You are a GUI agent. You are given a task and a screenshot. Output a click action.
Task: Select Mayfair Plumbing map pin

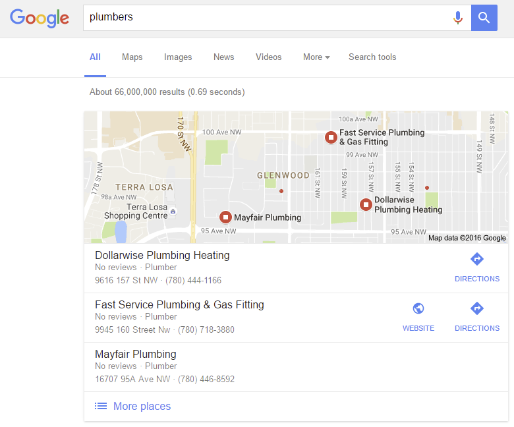(x=225, y=217)
